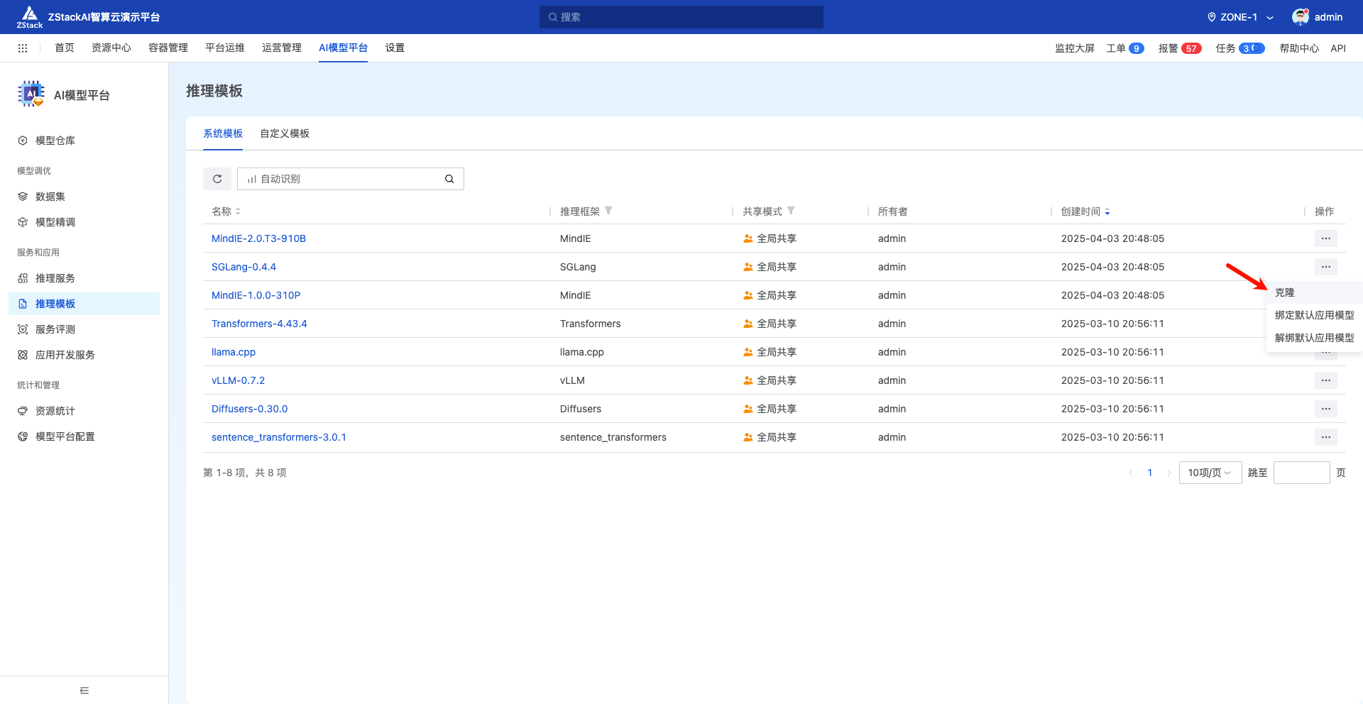Viewport: 1363px width, 704px height.
Task: Click the search magnifier in filter box
Action: coord(449,179)
